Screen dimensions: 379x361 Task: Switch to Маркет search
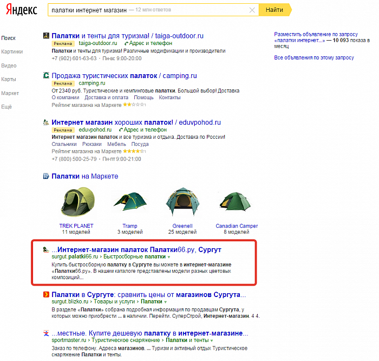click(x=10, y=93)
